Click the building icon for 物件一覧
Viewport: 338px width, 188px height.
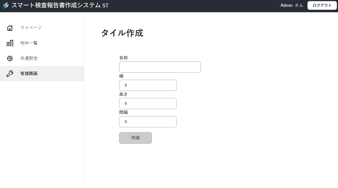click(x=10, y=43)
